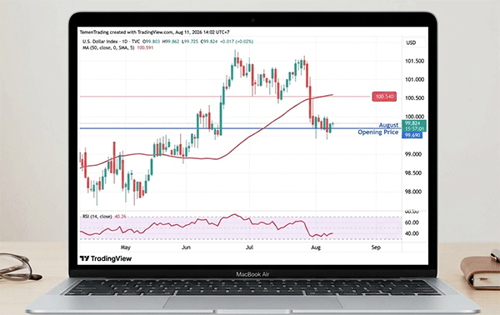Click the RSI value 40.26
This screenshot has width=500, height=315.
[x=120, y=217]
